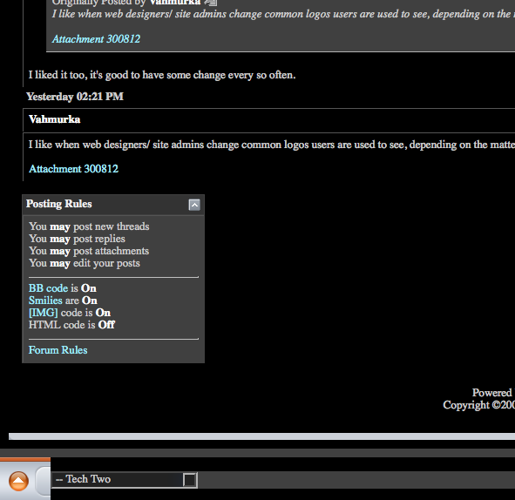Click the Yesterday 02:21 PM timestamp
The image size is (515, 500).
pos(75,97)
